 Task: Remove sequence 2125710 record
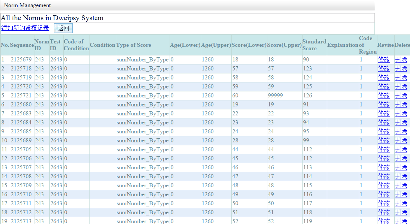[x=401, y=194]
